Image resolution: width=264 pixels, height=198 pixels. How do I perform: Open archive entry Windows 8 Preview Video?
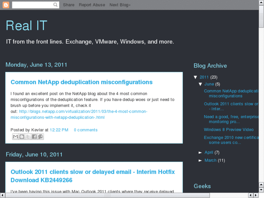coord(229,130)
